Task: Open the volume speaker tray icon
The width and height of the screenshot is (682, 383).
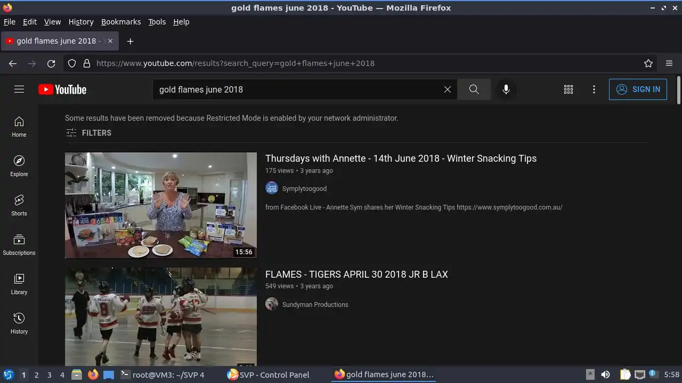Action: click(605, 375)
